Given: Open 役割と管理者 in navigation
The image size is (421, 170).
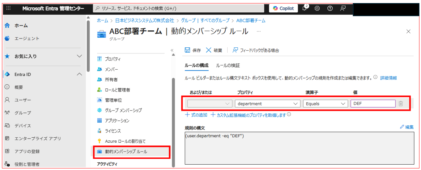Looking at the screenshot, I should coord(27,164).
